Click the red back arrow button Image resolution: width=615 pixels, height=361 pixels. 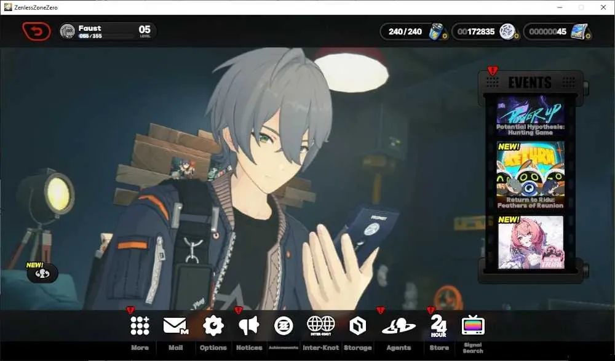pos(36,31)
